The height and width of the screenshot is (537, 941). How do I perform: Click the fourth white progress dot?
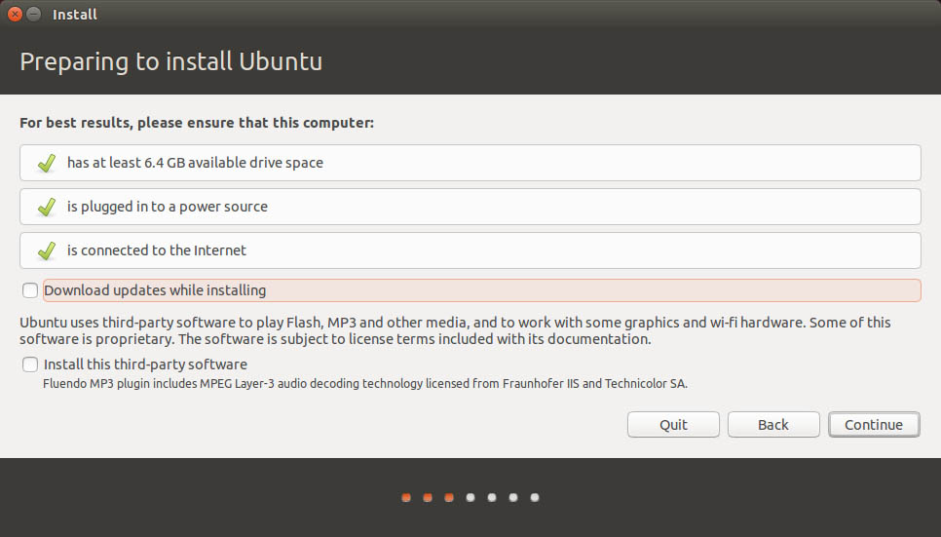(470, 497)
